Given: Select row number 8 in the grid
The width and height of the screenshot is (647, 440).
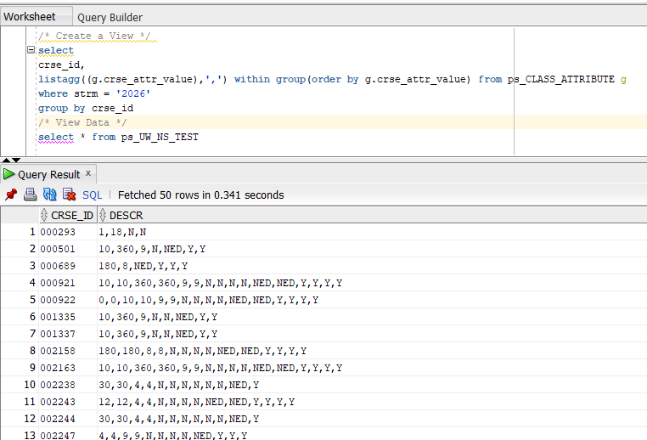Looking at the screenshot, I should tap(32, 351).
